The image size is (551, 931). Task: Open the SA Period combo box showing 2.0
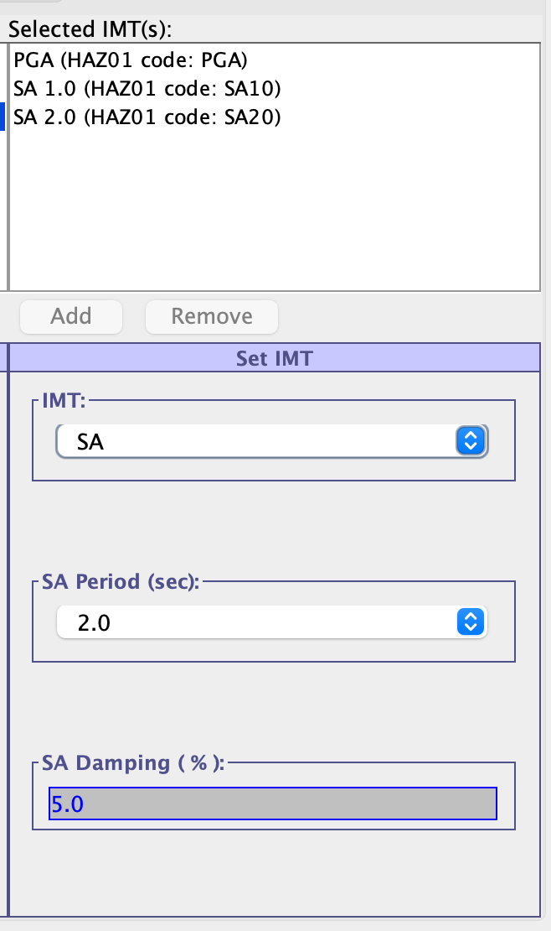255,622
